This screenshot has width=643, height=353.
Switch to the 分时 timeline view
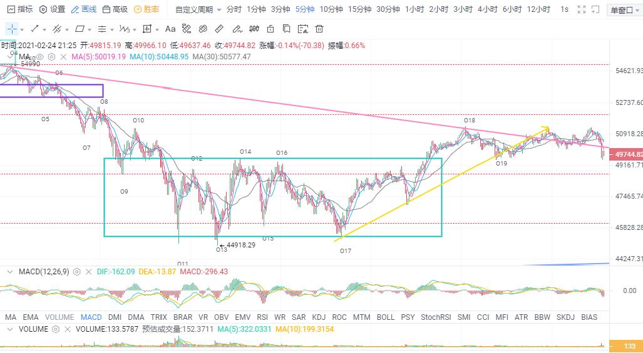pyautogui.click(x=234, y=9)
